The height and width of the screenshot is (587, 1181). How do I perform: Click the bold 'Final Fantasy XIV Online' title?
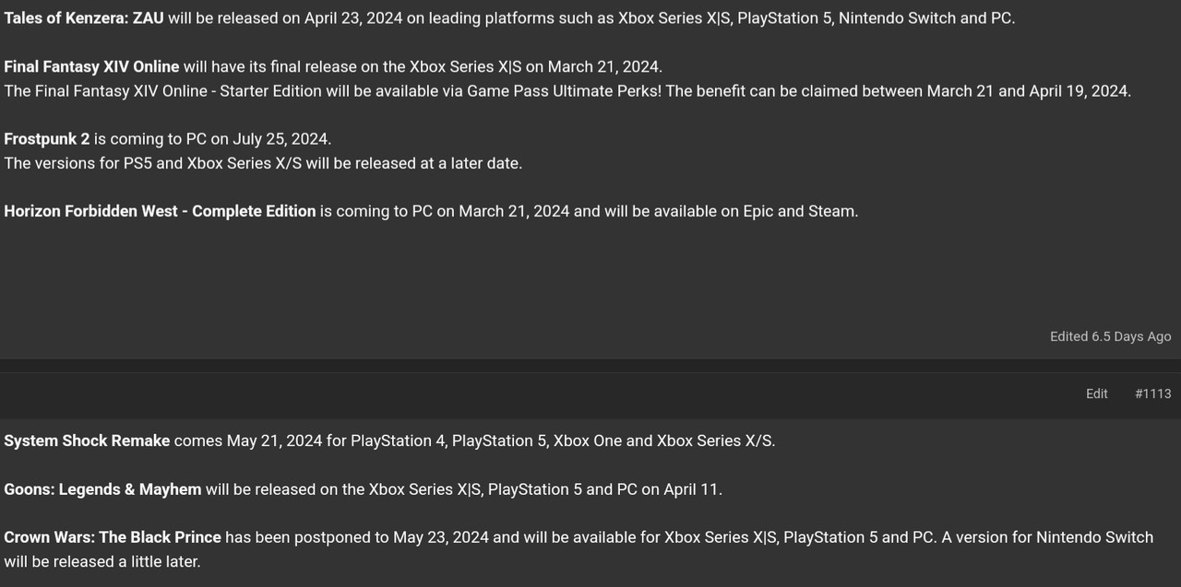pyautogui.click(x=91, y=66)
